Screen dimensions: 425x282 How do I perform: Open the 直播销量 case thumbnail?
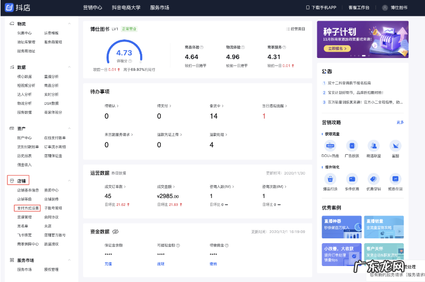pyautogui.click(x=384, y=227)
